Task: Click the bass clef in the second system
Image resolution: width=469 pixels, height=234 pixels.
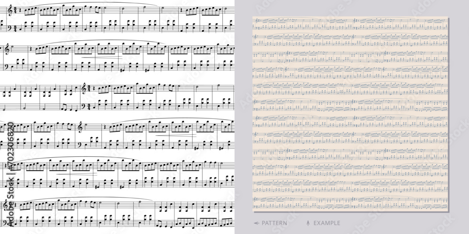Action: tap(8, 67)
